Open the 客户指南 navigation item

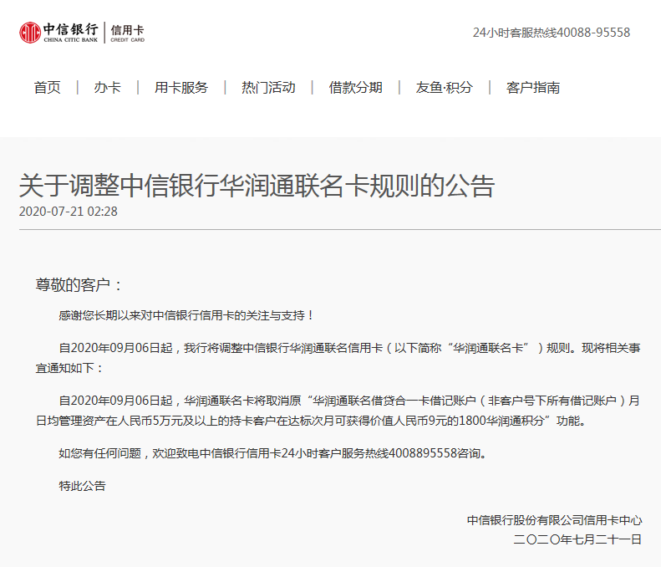533,87
